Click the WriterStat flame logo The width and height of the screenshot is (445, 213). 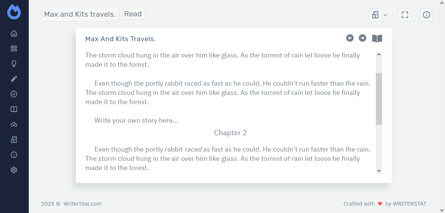pyautogui.click(x=14, y=11)
